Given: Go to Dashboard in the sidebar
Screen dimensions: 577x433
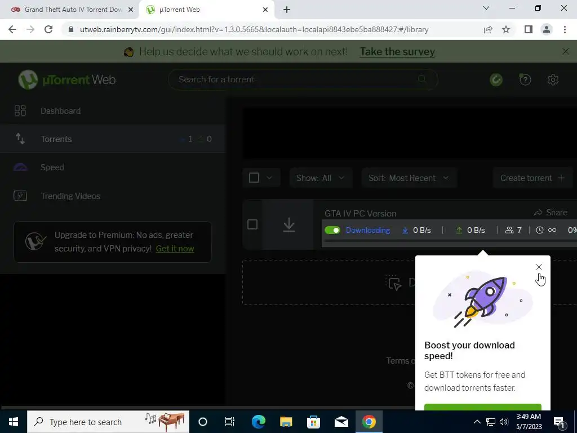Looking at the screenshot, I should (x=113, y=111).
